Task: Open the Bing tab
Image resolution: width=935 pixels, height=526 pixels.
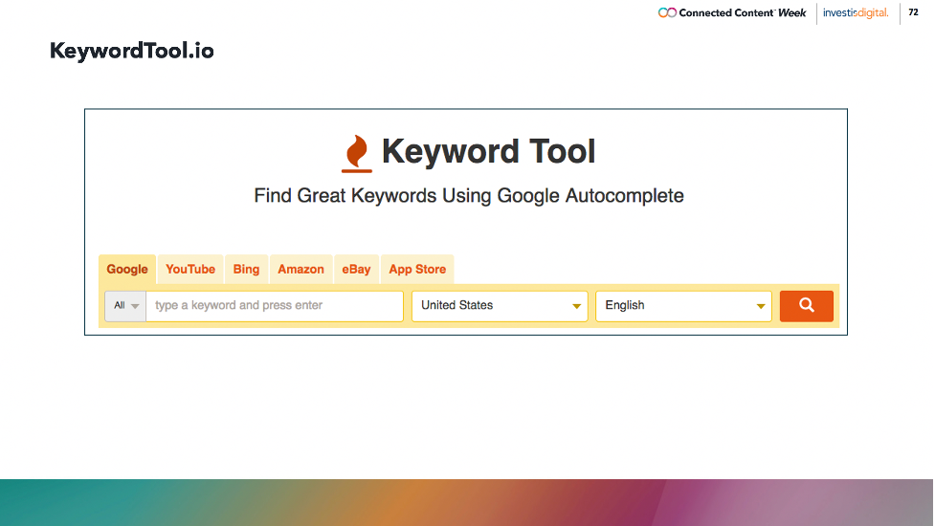Action: [x=246, y=270]
